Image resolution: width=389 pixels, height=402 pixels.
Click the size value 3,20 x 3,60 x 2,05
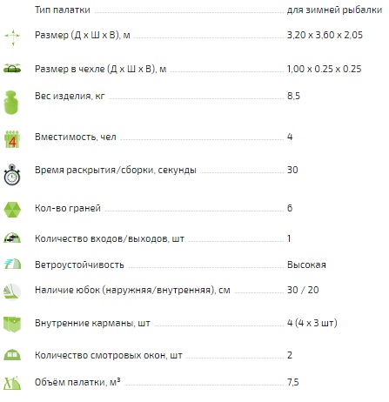point(325,35)
